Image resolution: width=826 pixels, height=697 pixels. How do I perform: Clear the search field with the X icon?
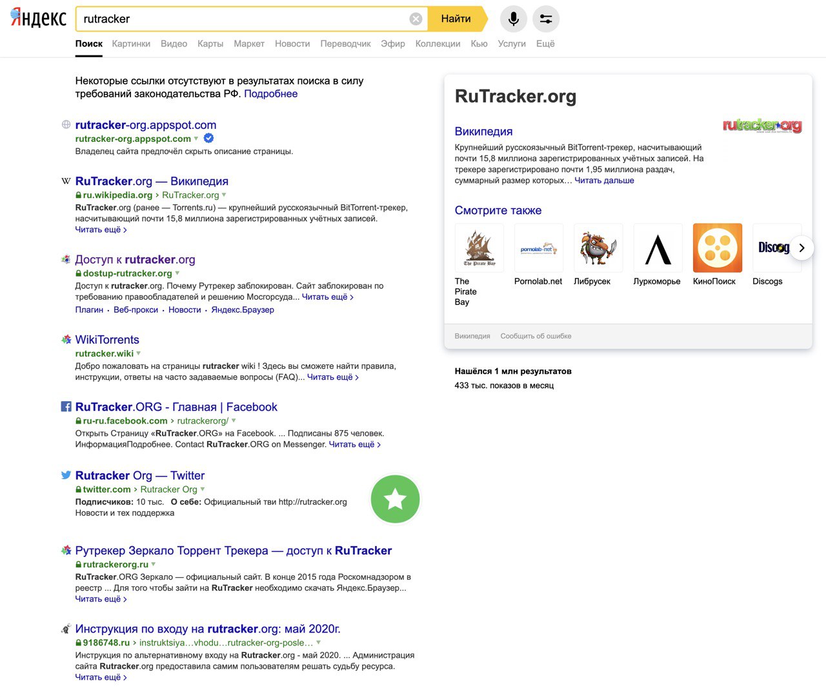pyautogui.click(x=416, y=19)
